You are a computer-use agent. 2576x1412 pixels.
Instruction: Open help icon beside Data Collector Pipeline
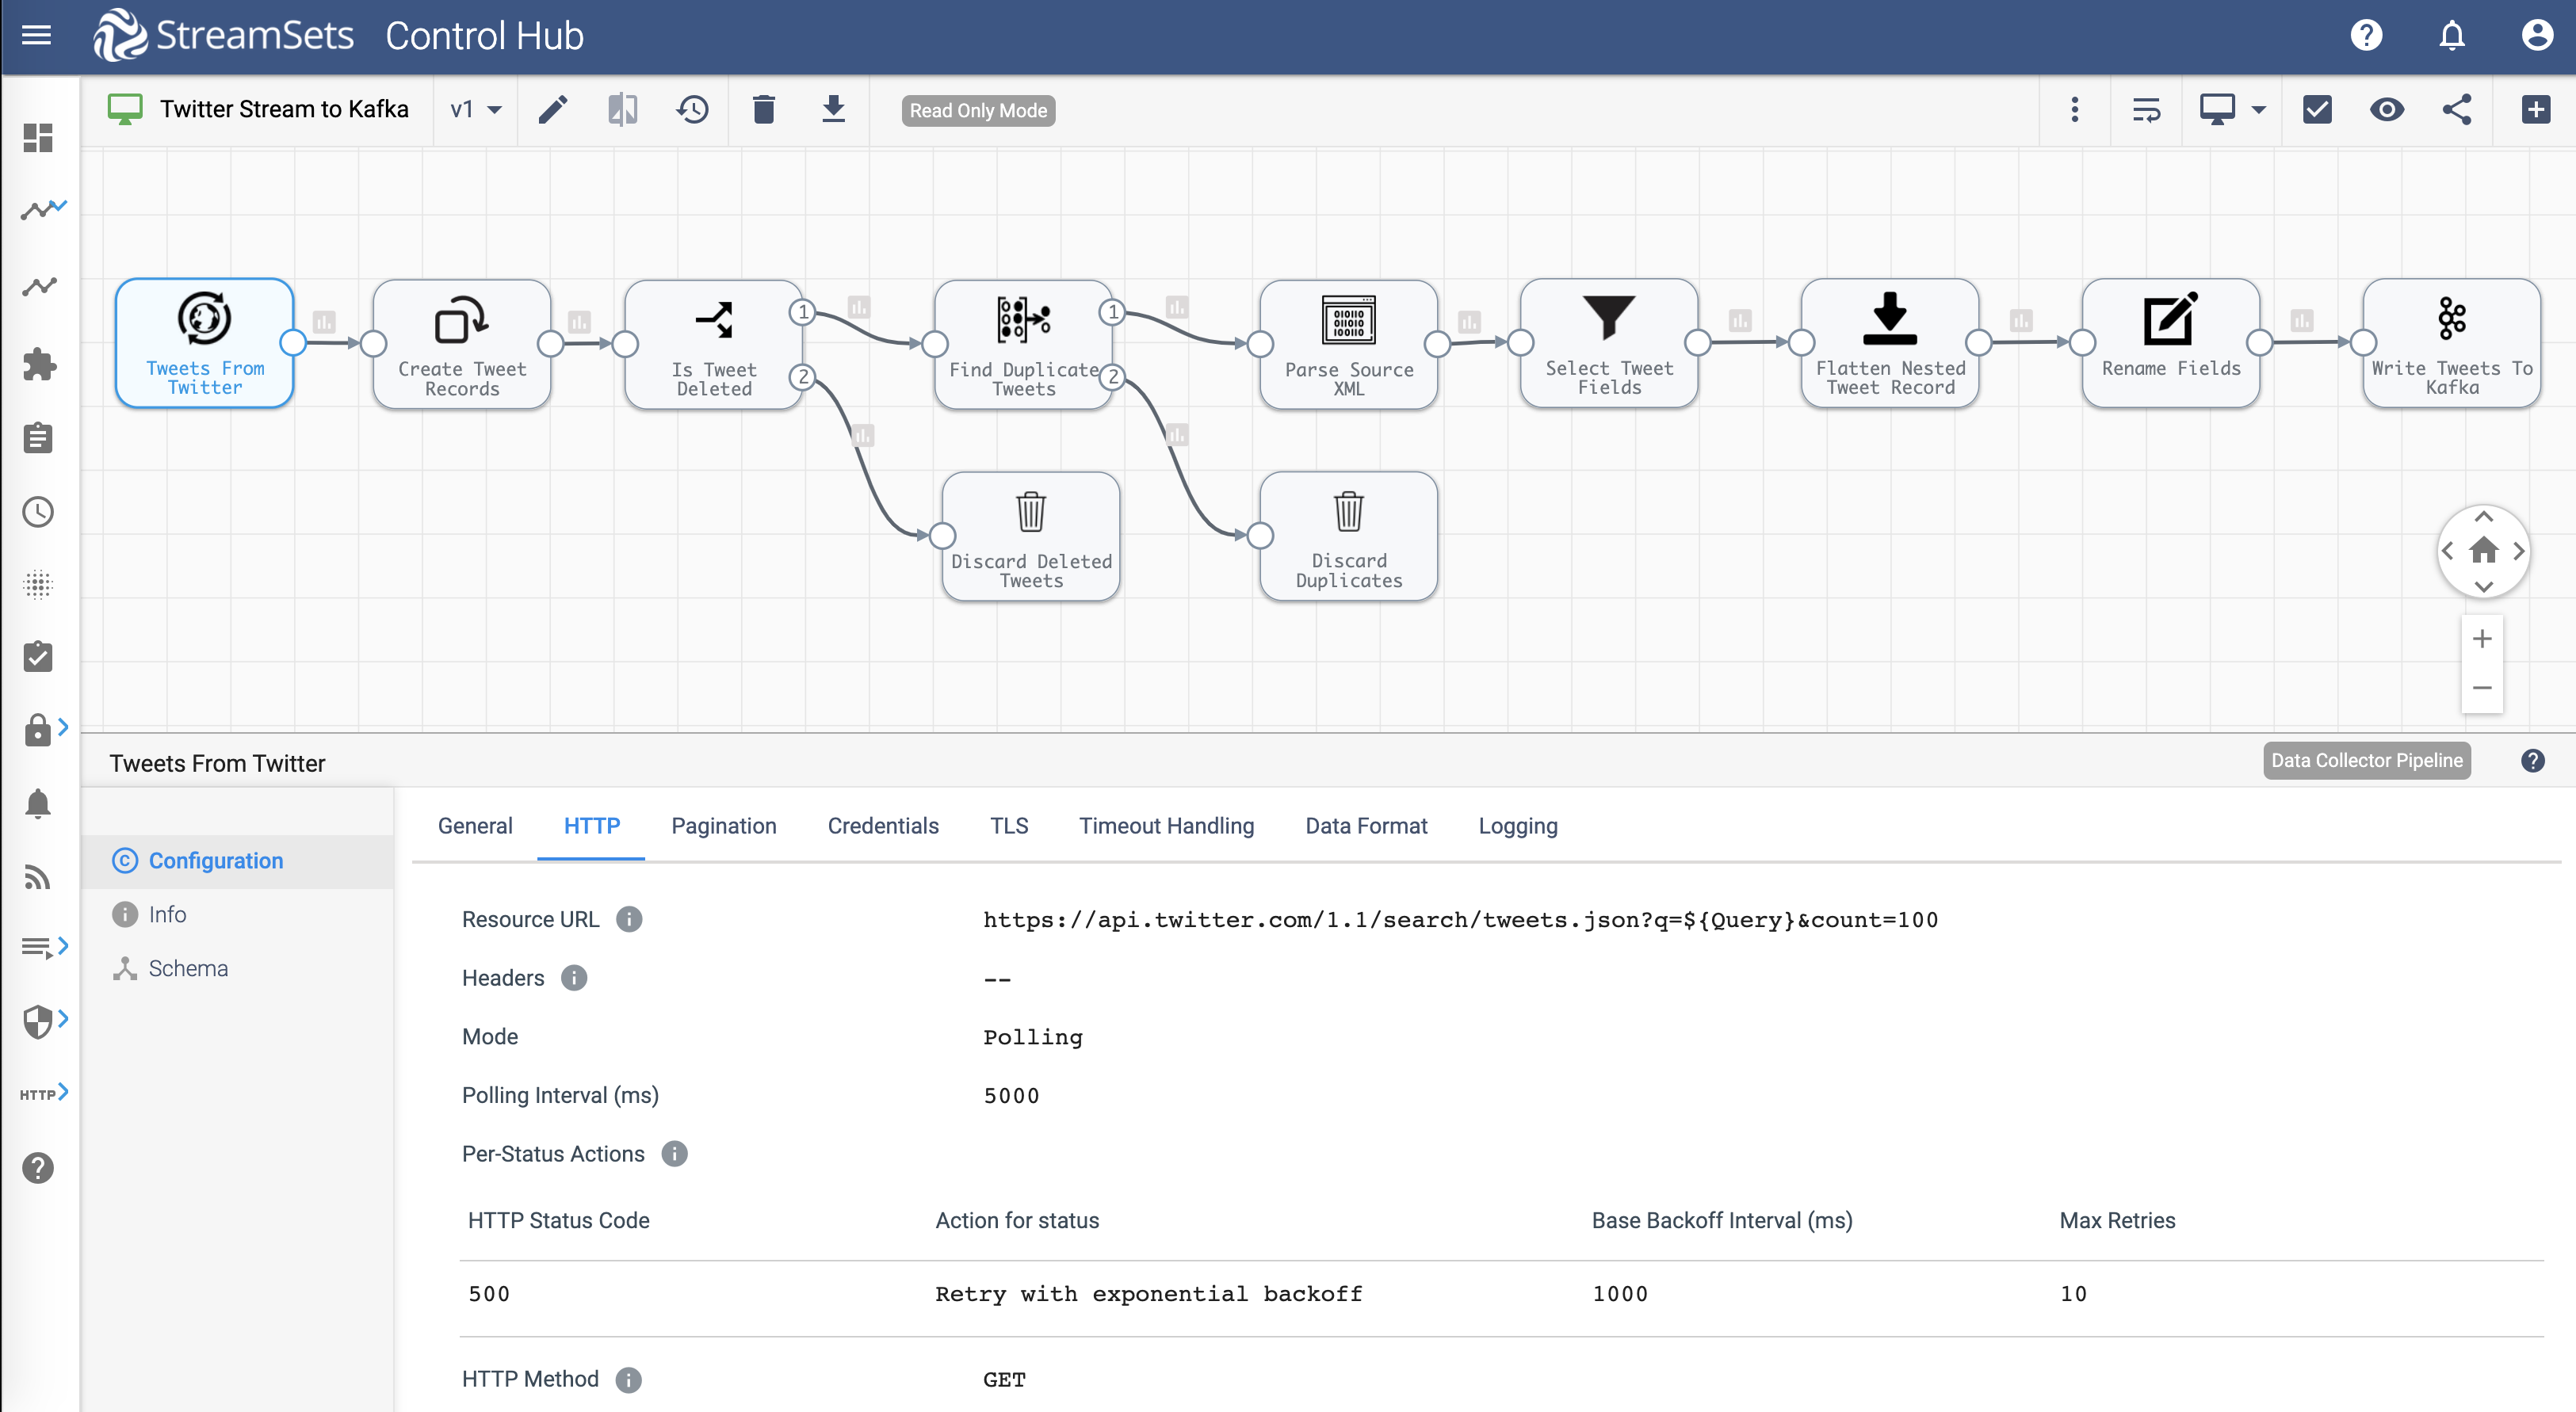[x=2532, y=760]
